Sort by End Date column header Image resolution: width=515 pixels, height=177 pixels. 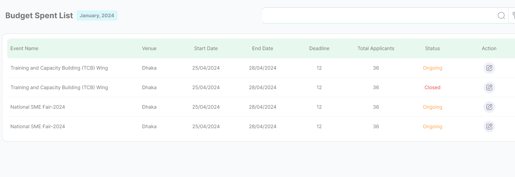(x=262, y=48)
